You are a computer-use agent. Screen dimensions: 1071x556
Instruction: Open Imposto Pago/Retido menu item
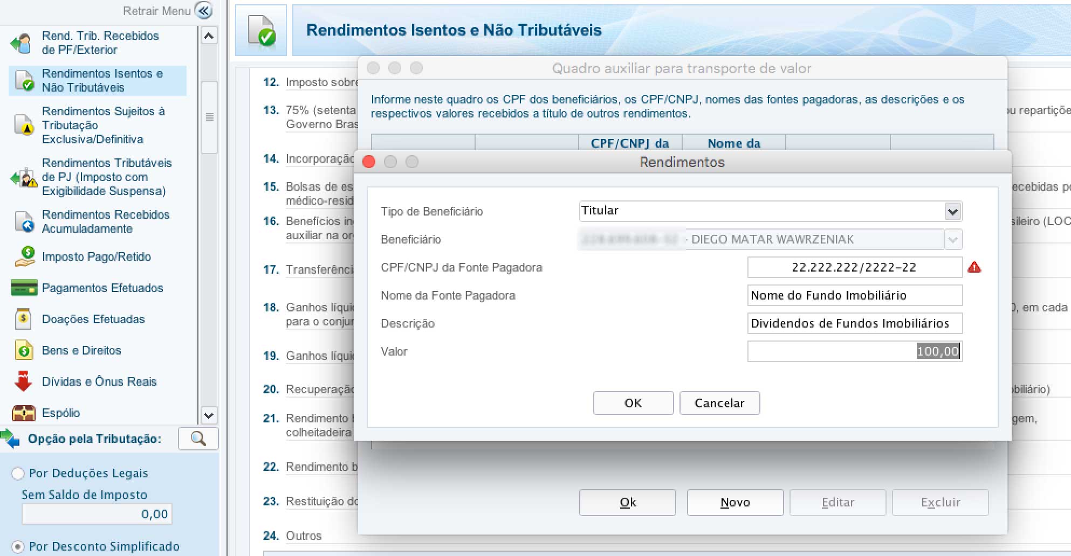97,256
